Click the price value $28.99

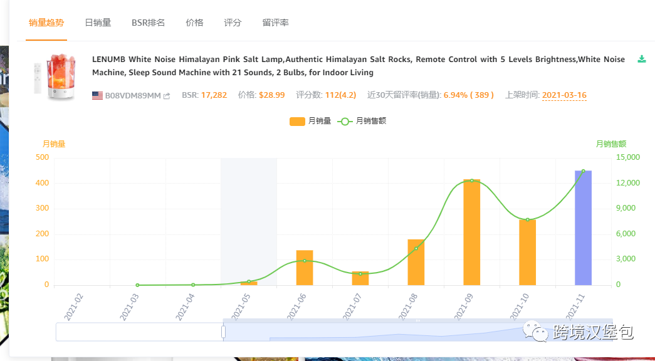(271, 95)
